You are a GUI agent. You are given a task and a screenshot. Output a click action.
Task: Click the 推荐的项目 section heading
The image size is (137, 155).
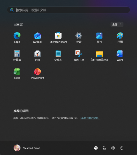21,111
